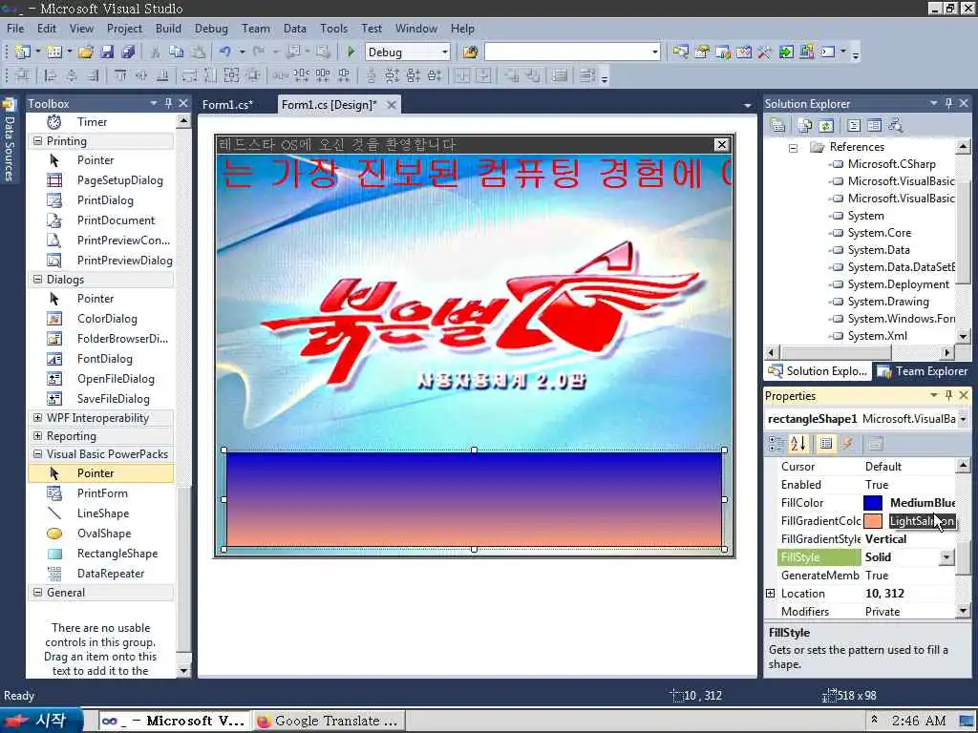Open the Debug configuration dropdown
978x733 pixels.
(x=445, y=52)
